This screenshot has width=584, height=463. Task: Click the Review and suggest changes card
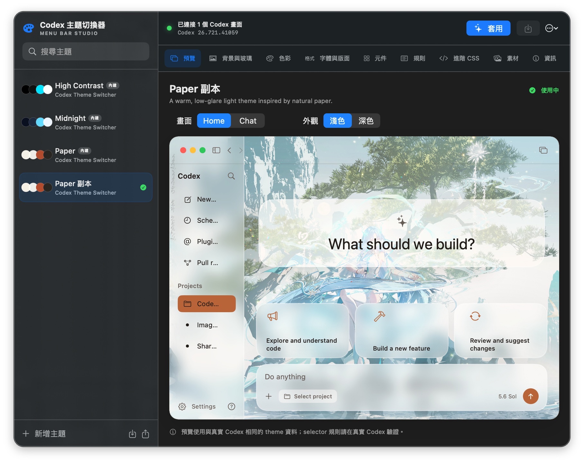point(500,330)
